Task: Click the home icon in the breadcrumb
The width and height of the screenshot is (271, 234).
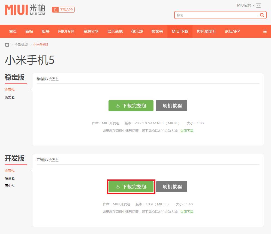Action: [x=7, y=44]
